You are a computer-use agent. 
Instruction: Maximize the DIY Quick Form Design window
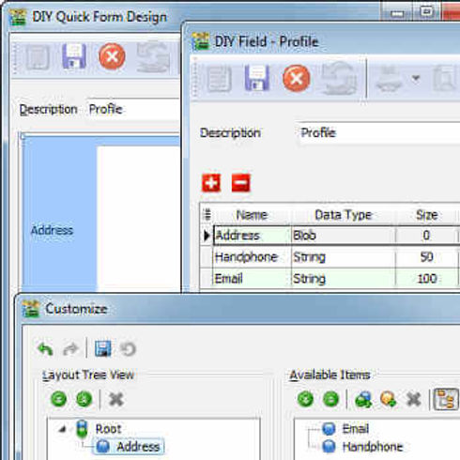point(426,12)
